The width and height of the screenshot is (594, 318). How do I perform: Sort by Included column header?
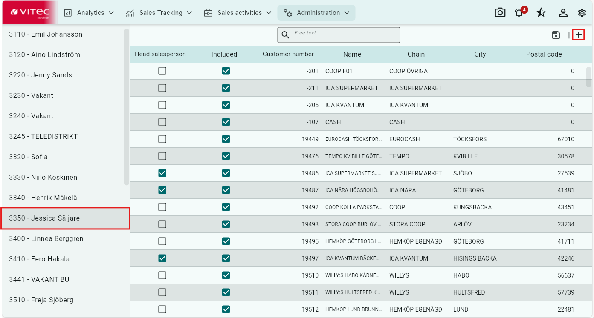pyautogui.click(x=224, y=54)
